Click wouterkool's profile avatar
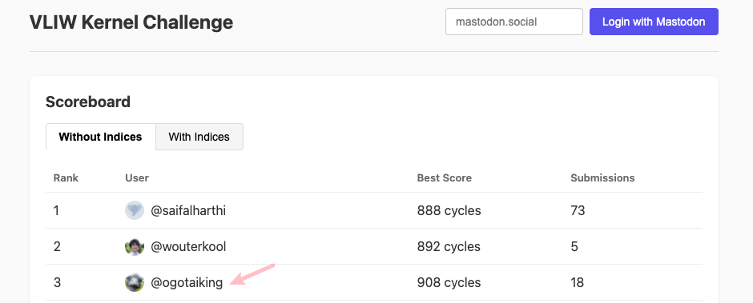 135,246
